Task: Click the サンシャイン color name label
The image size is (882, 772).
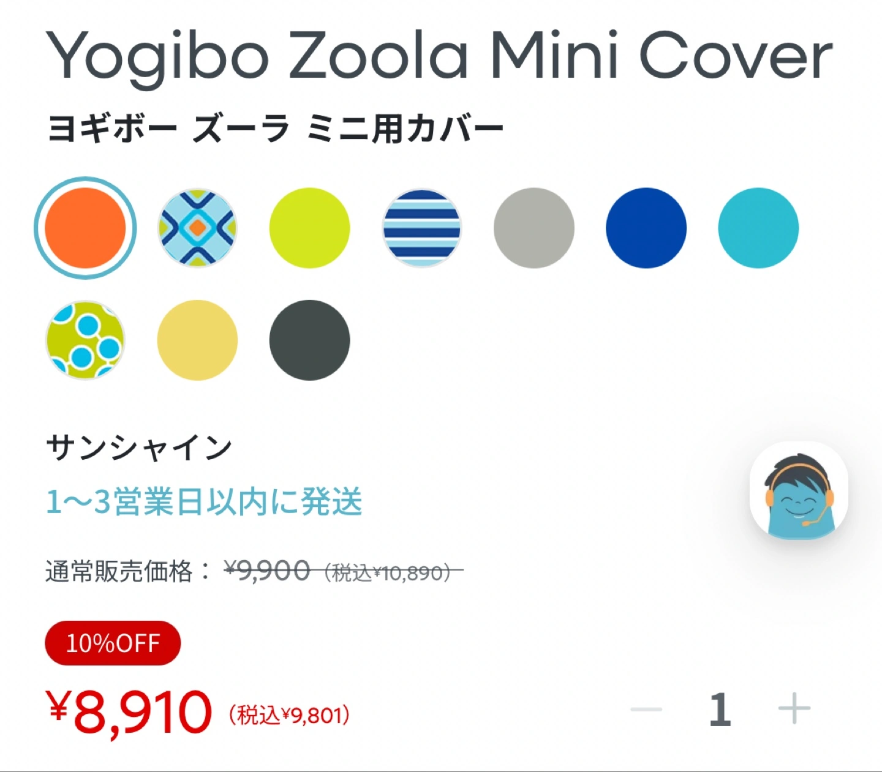Action: click(x=139, y=448)
